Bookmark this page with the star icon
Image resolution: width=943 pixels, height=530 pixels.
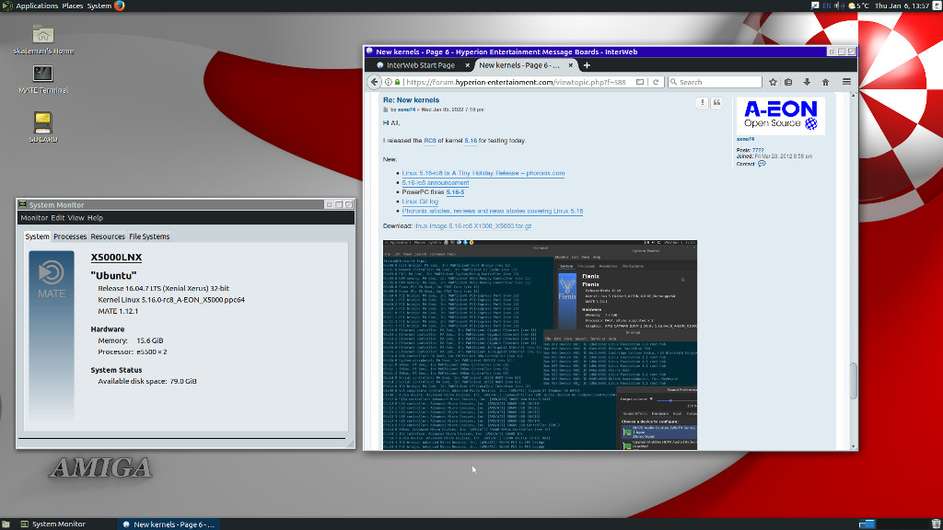click(773, 82)
